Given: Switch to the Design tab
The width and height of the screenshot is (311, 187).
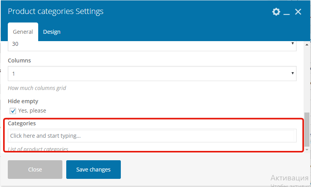Looking at the screenshot, I should [52, 32].
